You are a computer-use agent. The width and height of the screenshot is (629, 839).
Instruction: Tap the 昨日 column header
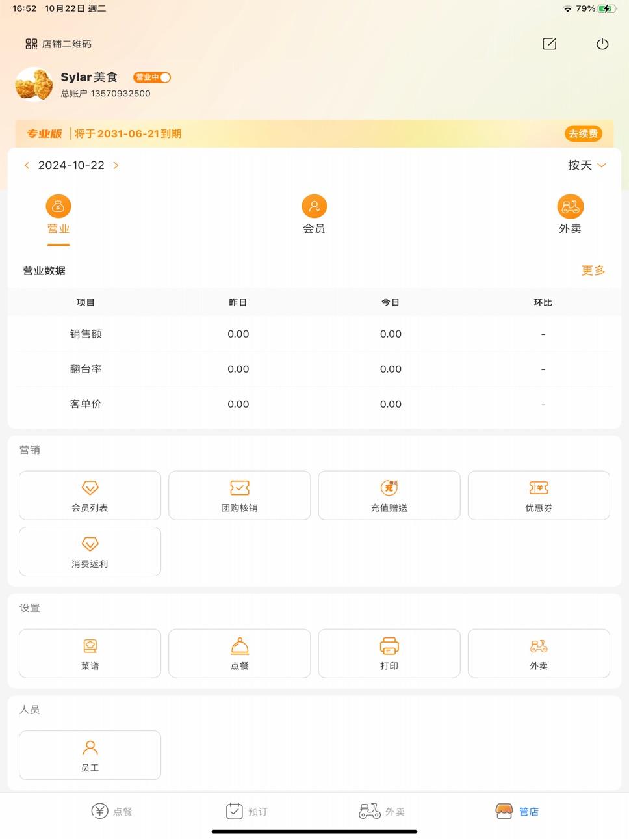238,302
